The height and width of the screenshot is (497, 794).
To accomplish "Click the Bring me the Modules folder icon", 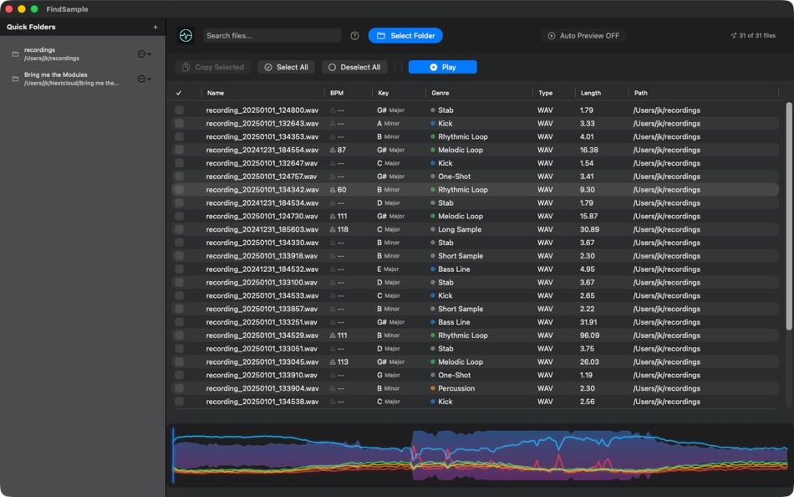I will [15, 79].
